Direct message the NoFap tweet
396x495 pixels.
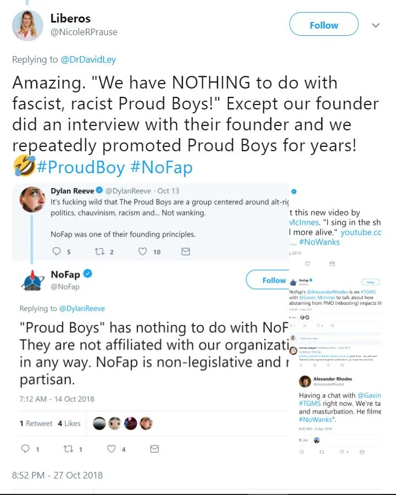tap(154, 449)
